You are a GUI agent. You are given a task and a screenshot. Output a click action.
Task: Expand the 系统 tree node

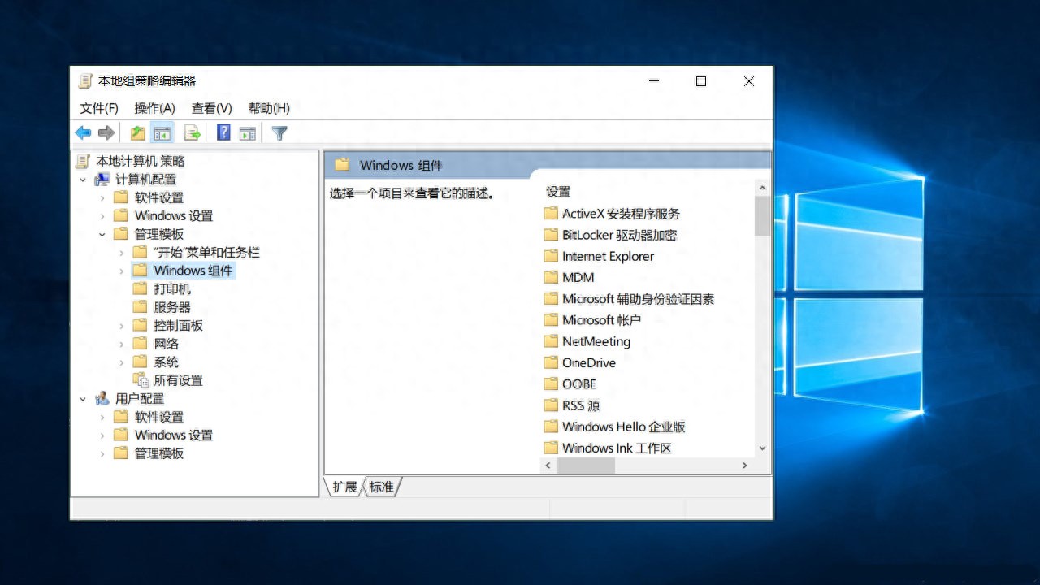coord(122,362)
